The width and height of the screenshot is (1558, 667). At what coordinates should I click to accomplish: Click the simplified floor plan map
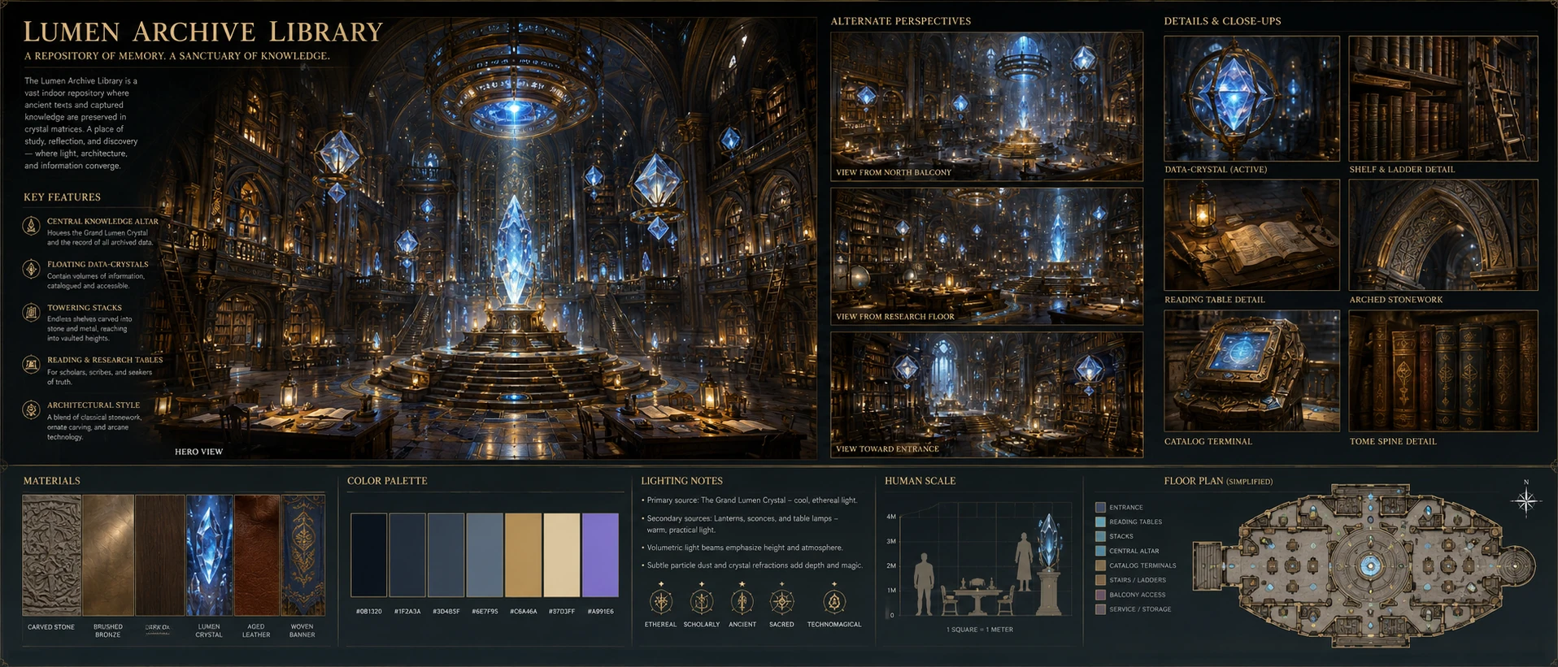tap(1364, 565)
